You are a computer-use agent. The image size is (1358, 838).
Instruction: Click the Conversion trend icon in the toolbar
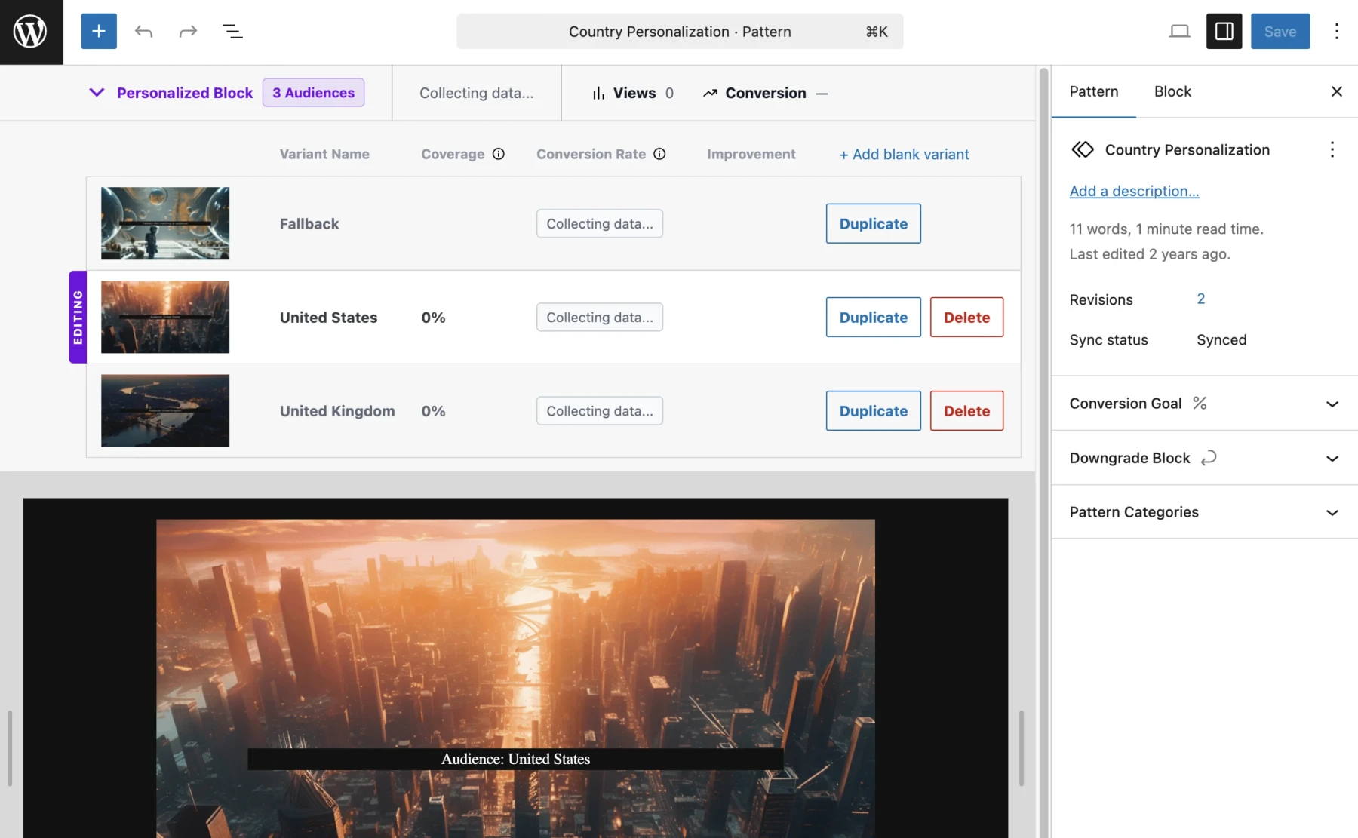pyautogui.click(x=710, y=93)
